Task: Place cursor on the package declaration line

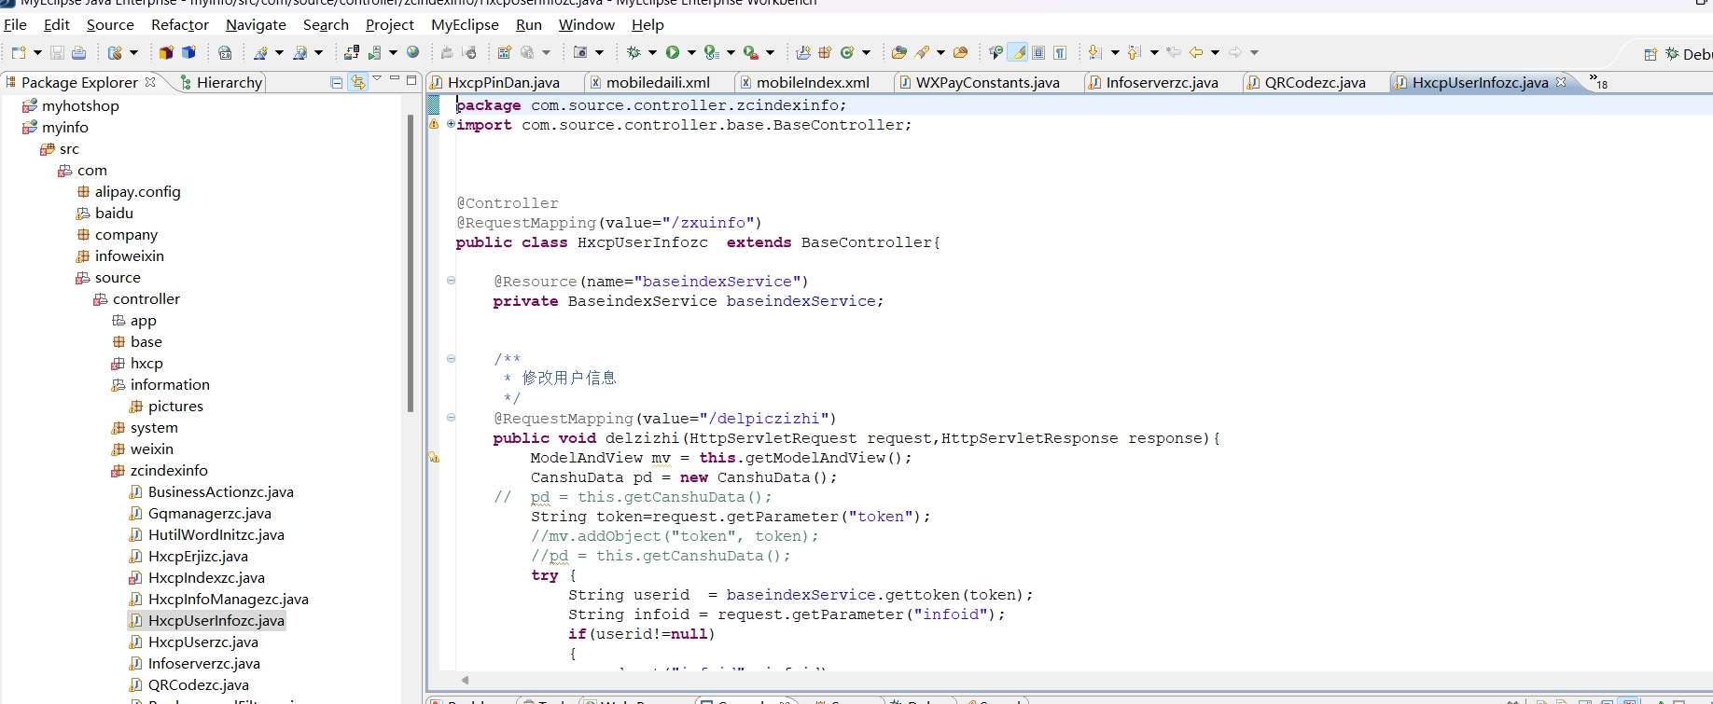Action: 651,105
